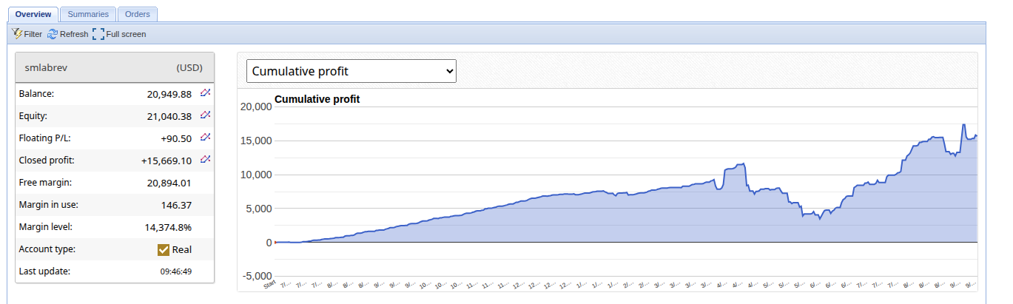Click the bold Cumulative profit chart title
The height and width of the screenshot is (304, 1013).
[317, 99]
